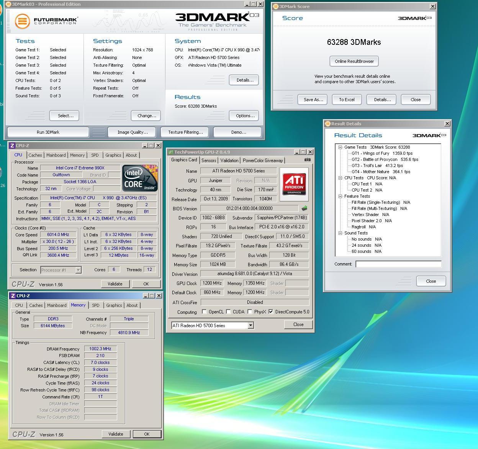The height and width of the screenshot is (449, 478).
Task: Click the 3DMark Score title bar icon
Action: coord(276,7)
